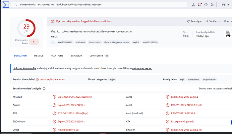The width and height of the screenshot is (232, 134).
Task: Click the alert icon in the AVG row
Action: 54,113
